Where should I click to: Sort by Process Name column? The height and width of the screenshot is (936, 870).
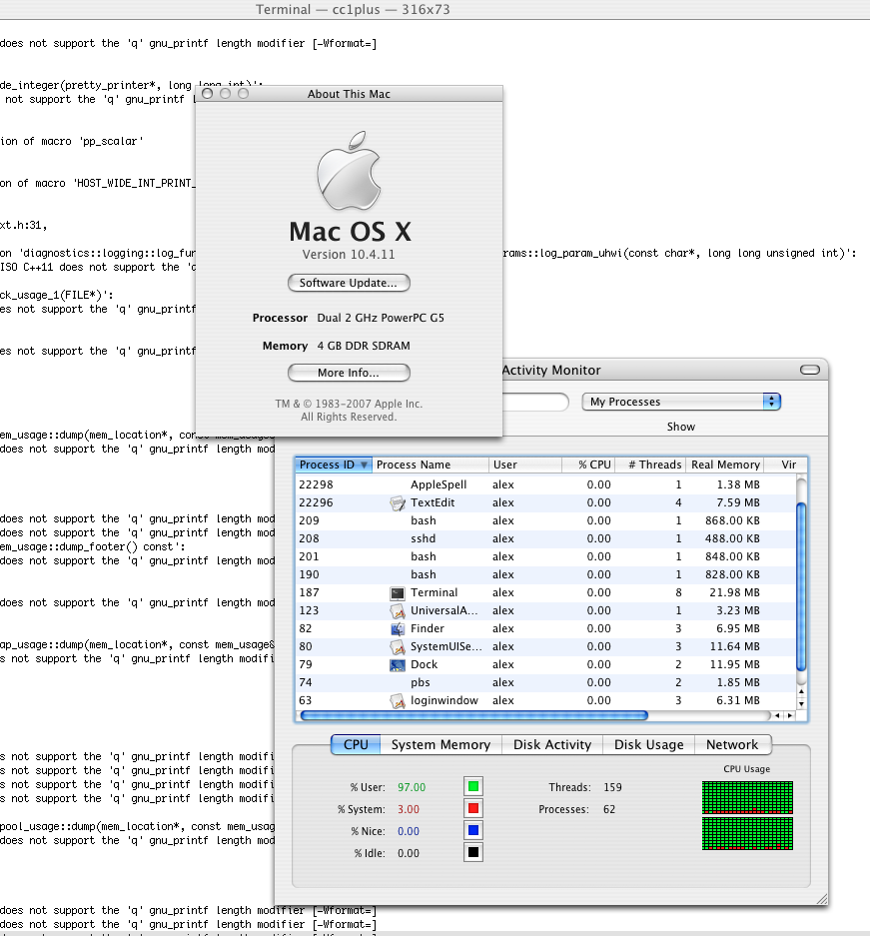point(431,465)
